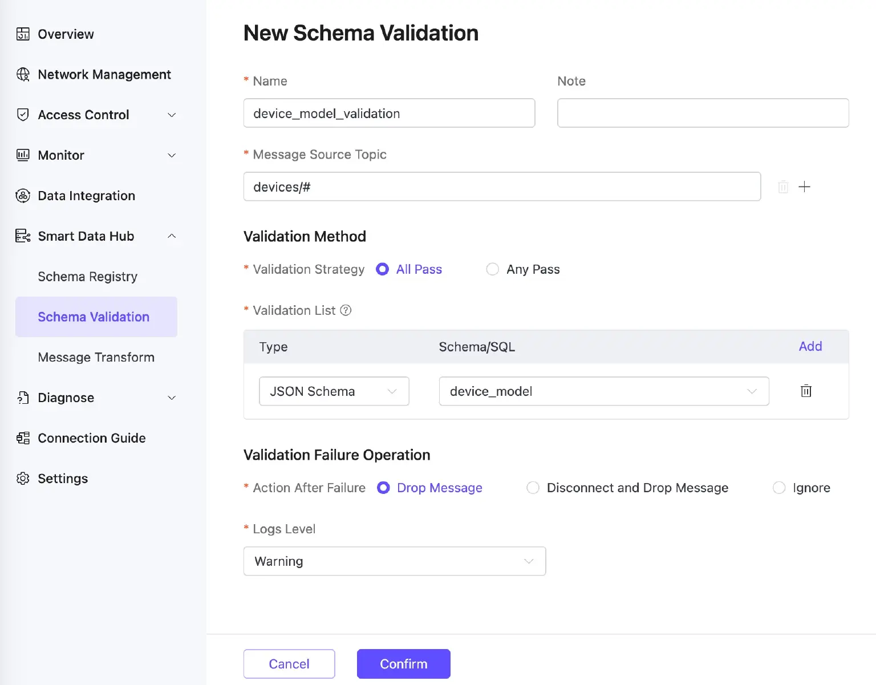Select the Any Pass validation strategy
876x685 pixels.
click(492, 269)
